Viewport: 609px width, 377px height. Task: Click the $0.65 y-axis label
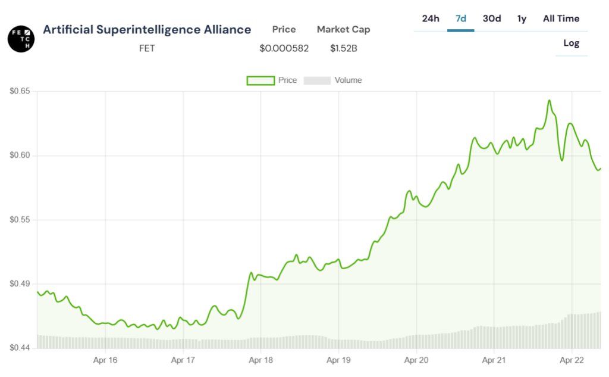(20, 92)
